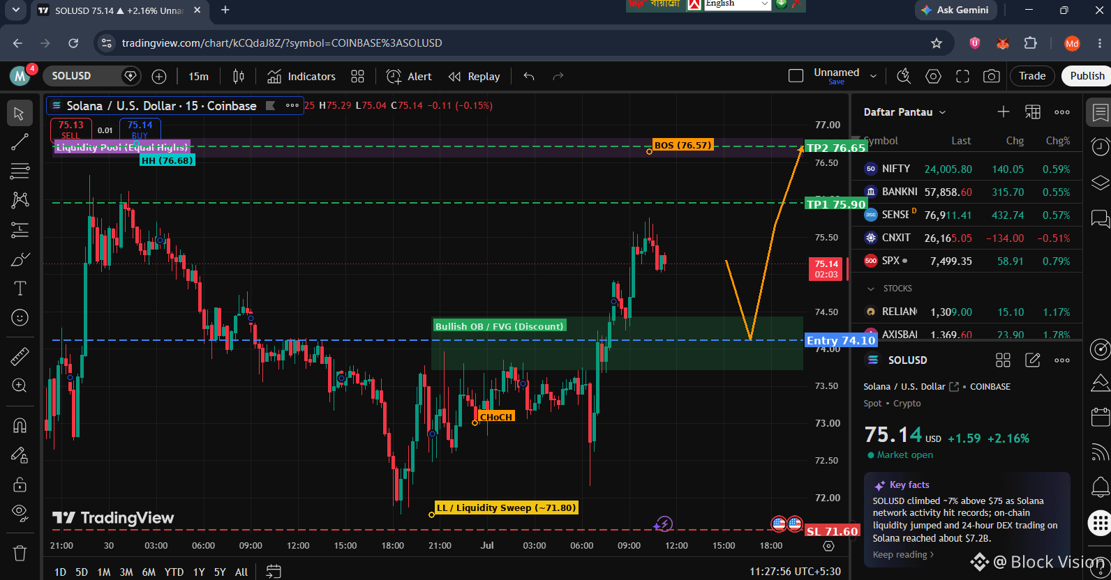Open the Unnamed layout dropdown arrow
The height and width of the screenshot is (580, 1111).
coord(873,76)
